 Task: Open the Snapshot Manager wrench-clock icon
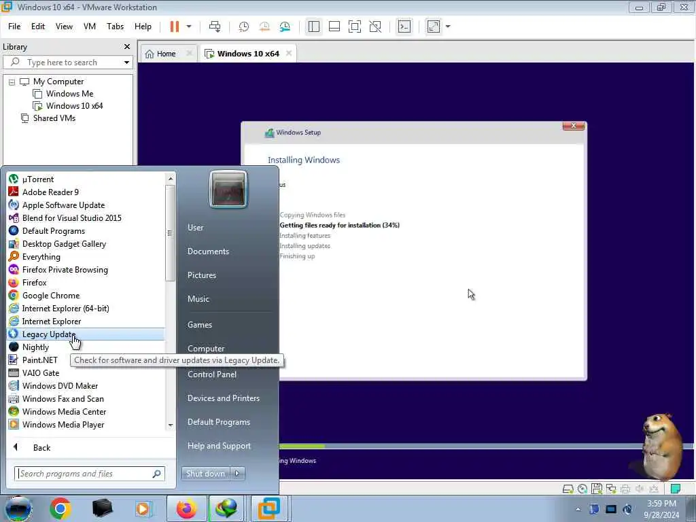click(285, 27)
